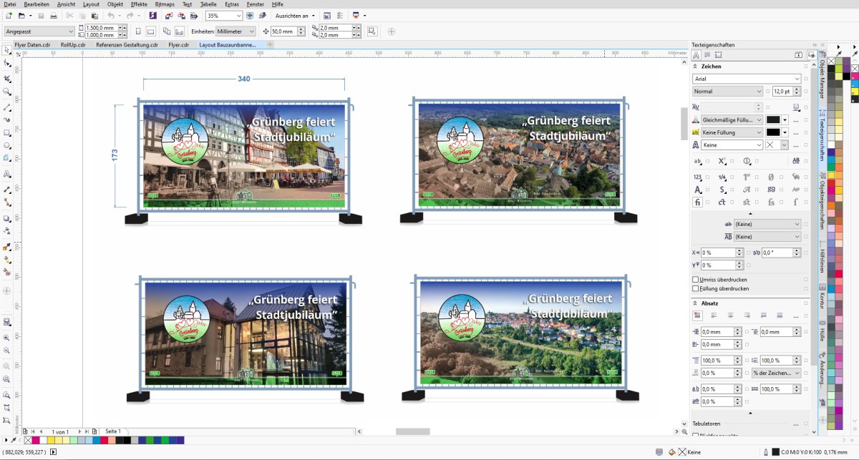This screenshot has width=859, height=460.
Task: Open the 'Normal' font style dropdown
Action: click(759, 92)
